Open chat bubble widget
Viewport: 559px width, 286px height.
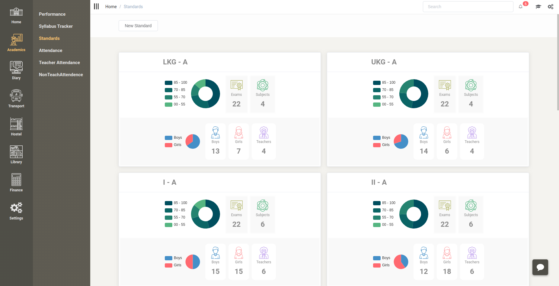(x=540, y=267)
